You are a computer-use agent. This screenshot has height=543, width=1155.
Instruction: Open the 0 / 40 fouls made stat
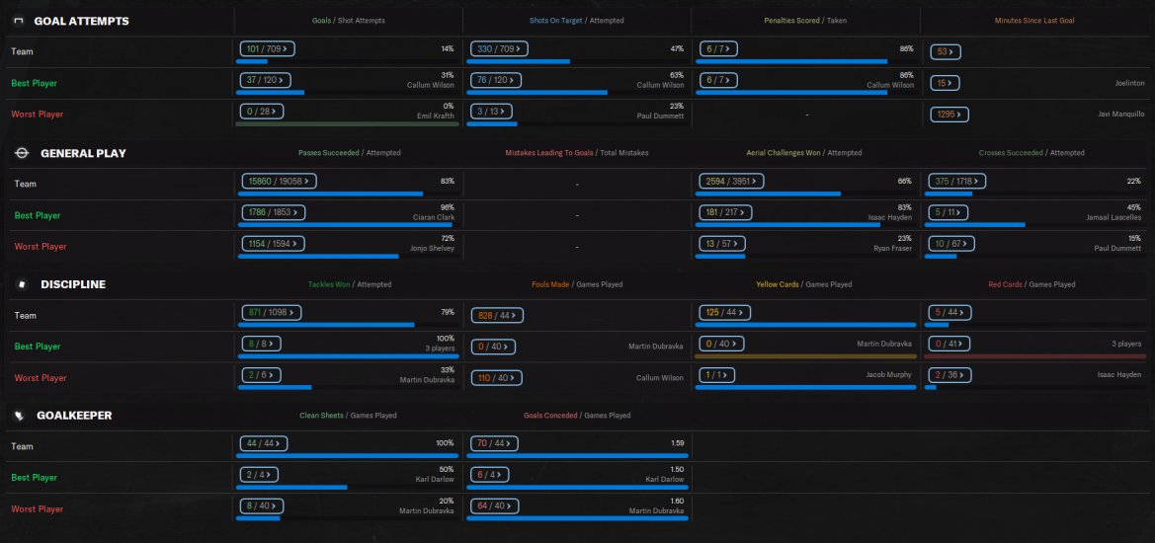494,347
